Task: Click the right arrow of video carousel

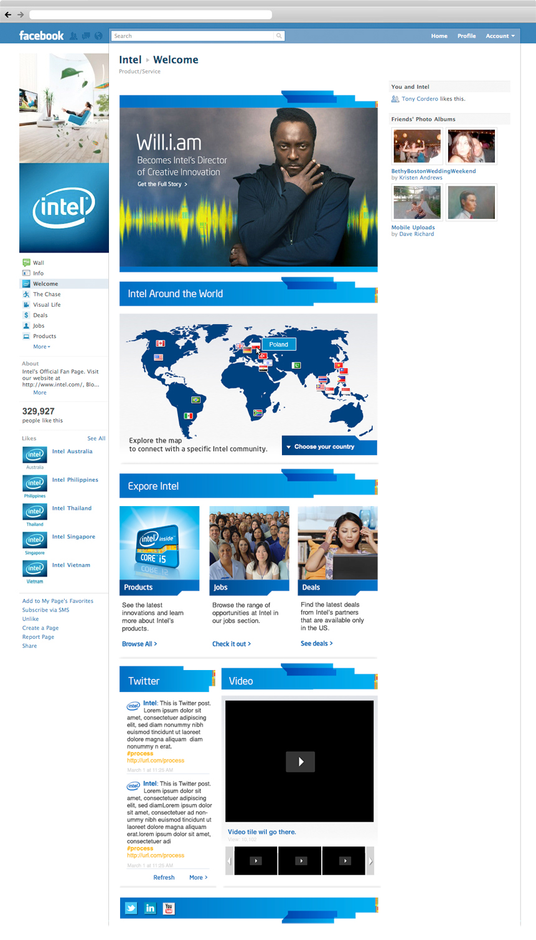Action: coord(370,861)
